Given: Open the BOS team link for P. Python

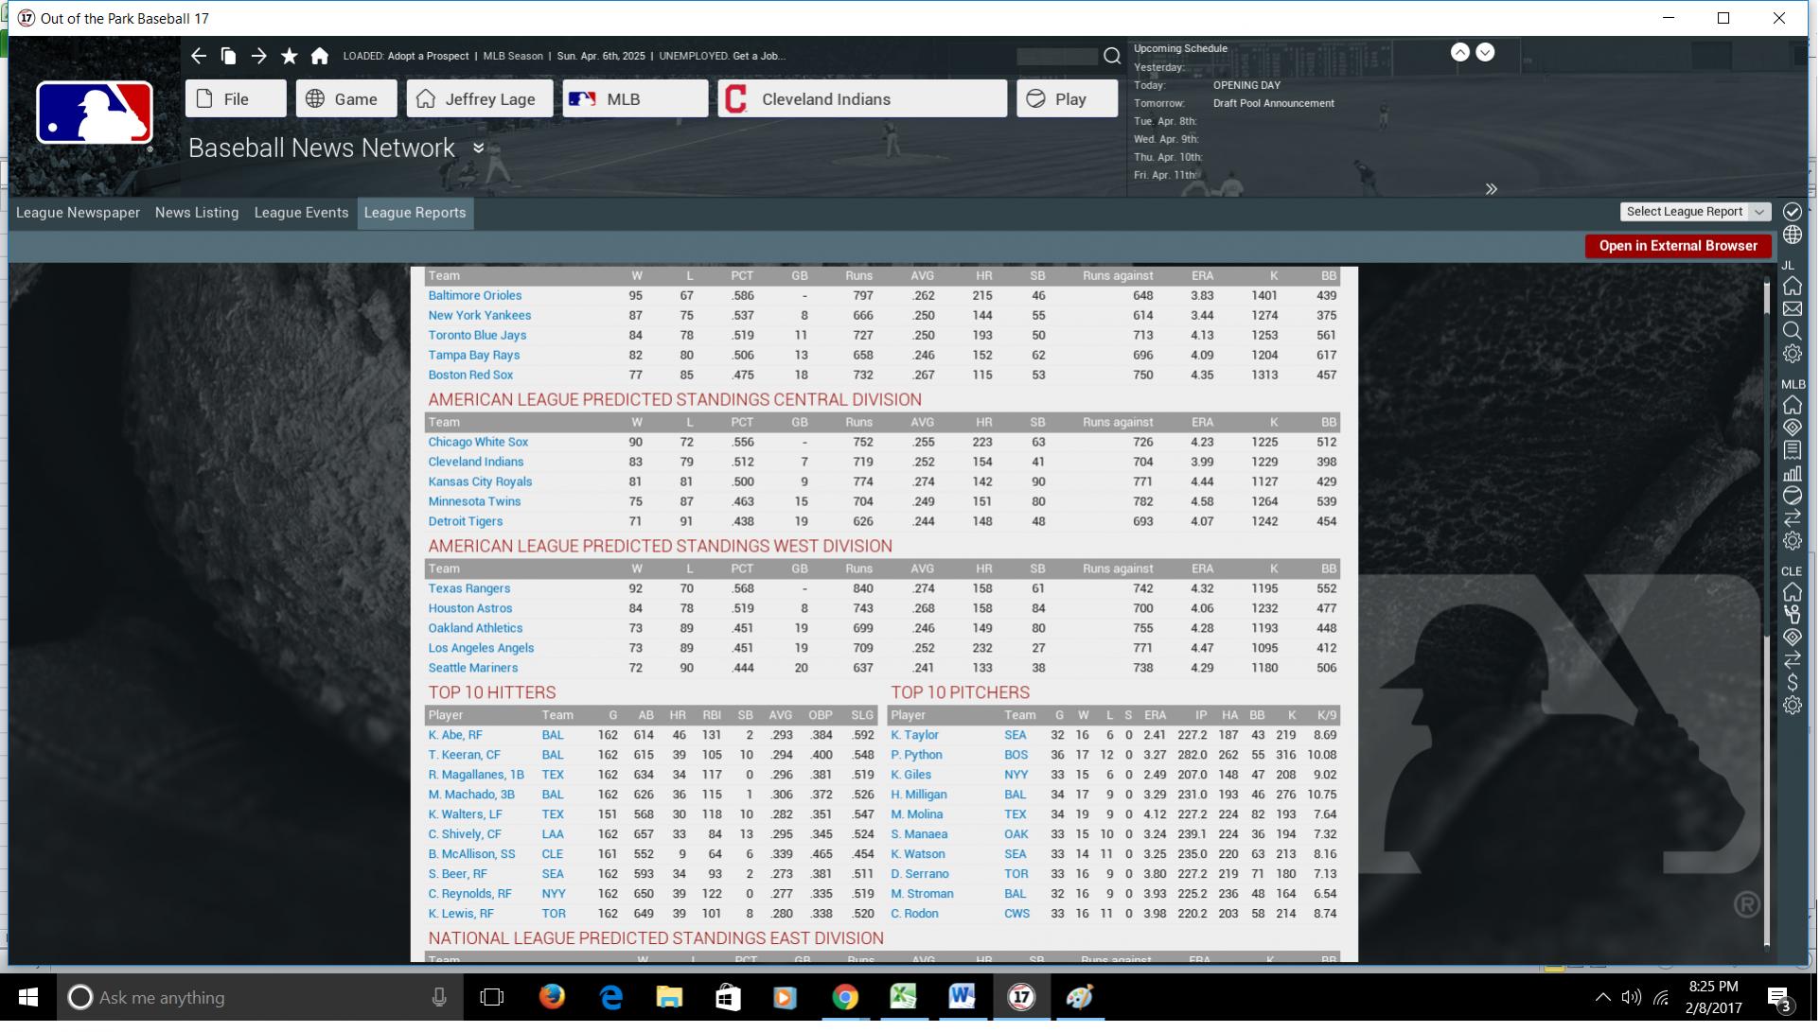Looking at the screenshot, I should 1016,756.
